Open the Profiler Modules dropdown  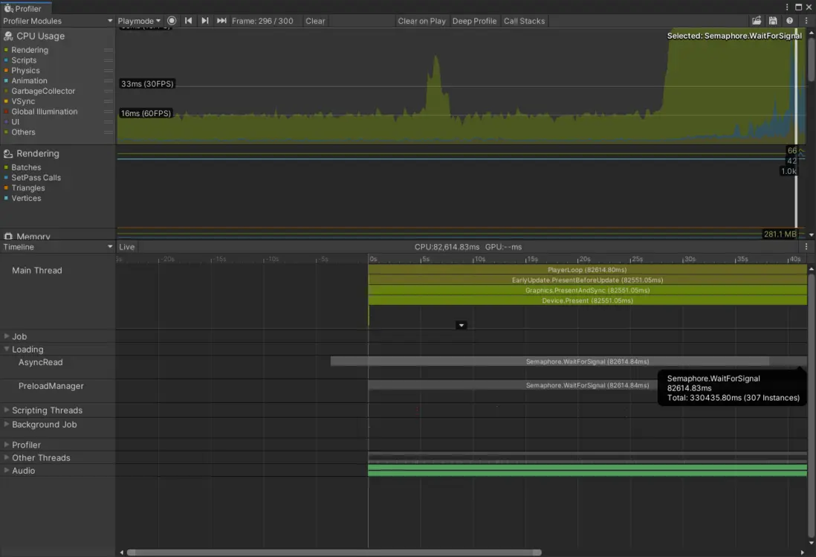(x=58, y=21)
